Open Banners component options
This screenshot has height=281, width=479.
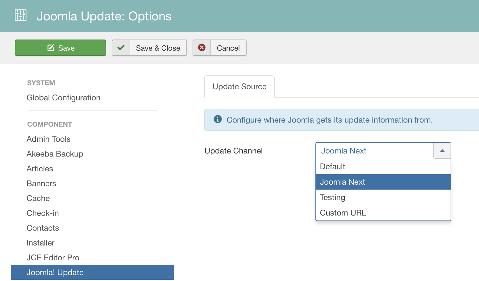[x=41, y=183]
